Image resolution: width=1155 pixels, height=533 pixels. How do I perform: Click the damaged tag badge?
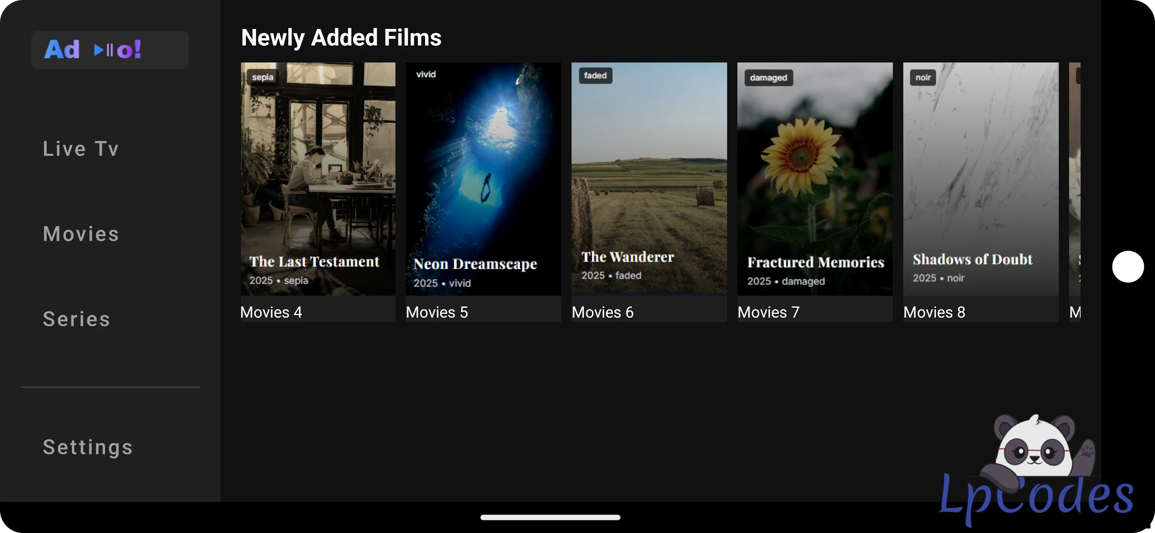pyautogui.click(x=768, y=78)
